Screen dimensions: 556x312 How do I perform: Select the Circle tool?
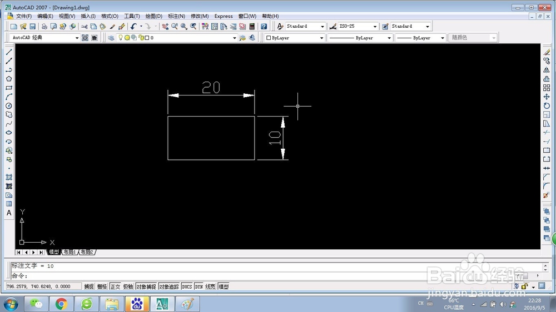tap(9, 105)
